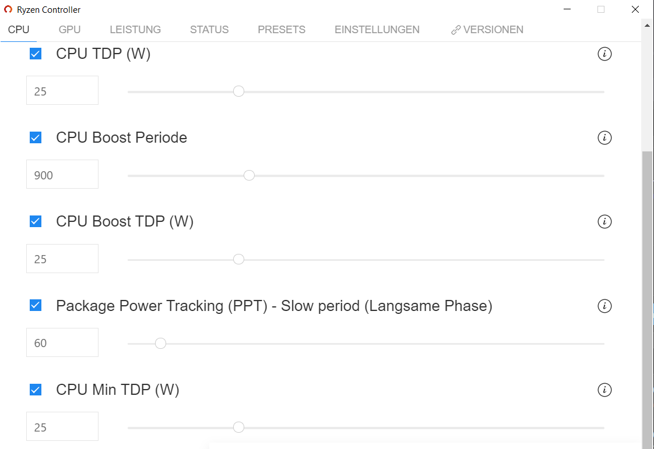The height and width of the screenshot is (449, 654).
Task: Open the LEISTUNG tab
Action: 135,30
